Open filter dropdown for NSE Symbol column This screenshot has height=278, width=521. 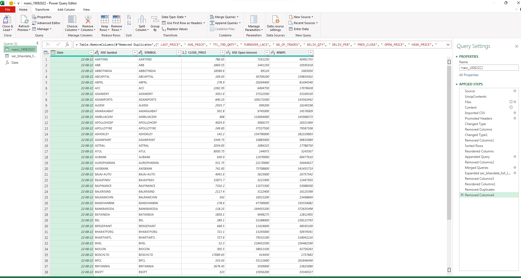pos(135,53)
